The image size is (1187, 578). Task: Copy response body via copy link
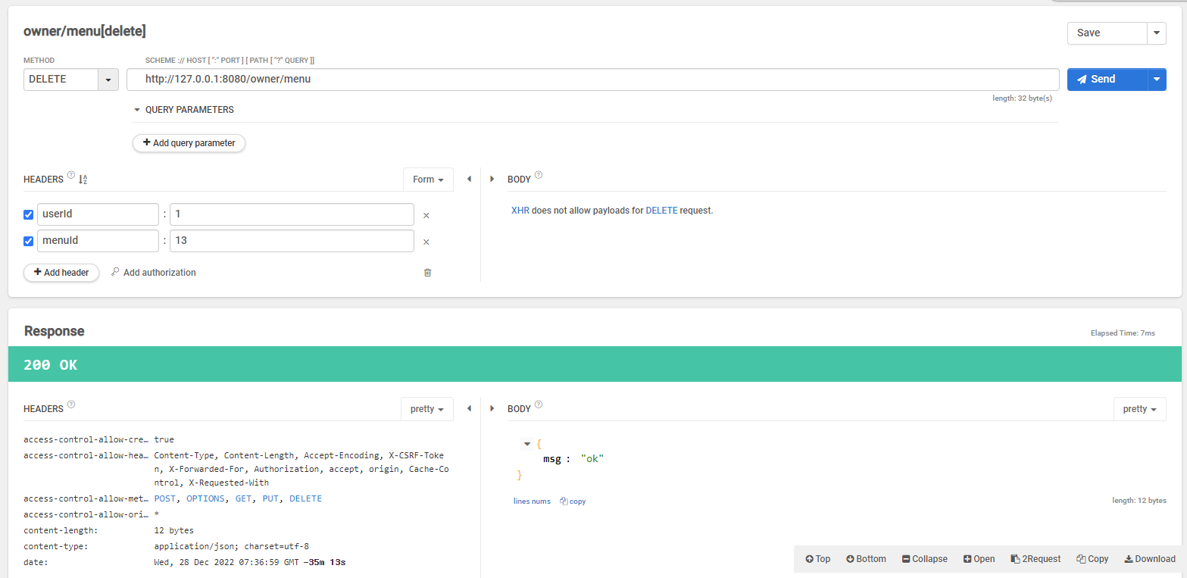573,501
